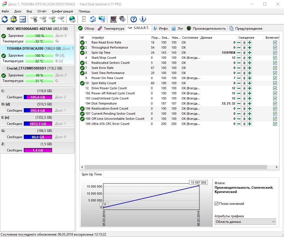Click the blue question mark help icon
Screen dimensions: 284x237
pos(134,19)
